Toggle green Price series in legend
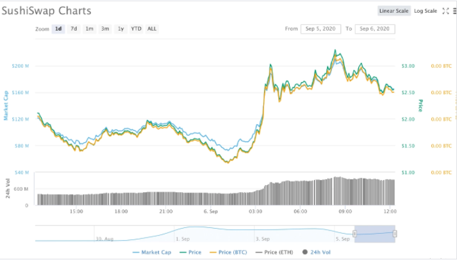 190,252
